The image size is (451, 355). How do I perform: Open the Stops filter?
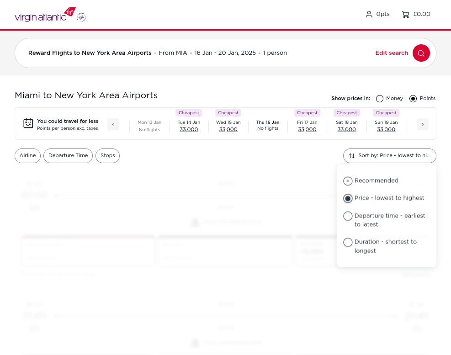click(x=107, y=156)
